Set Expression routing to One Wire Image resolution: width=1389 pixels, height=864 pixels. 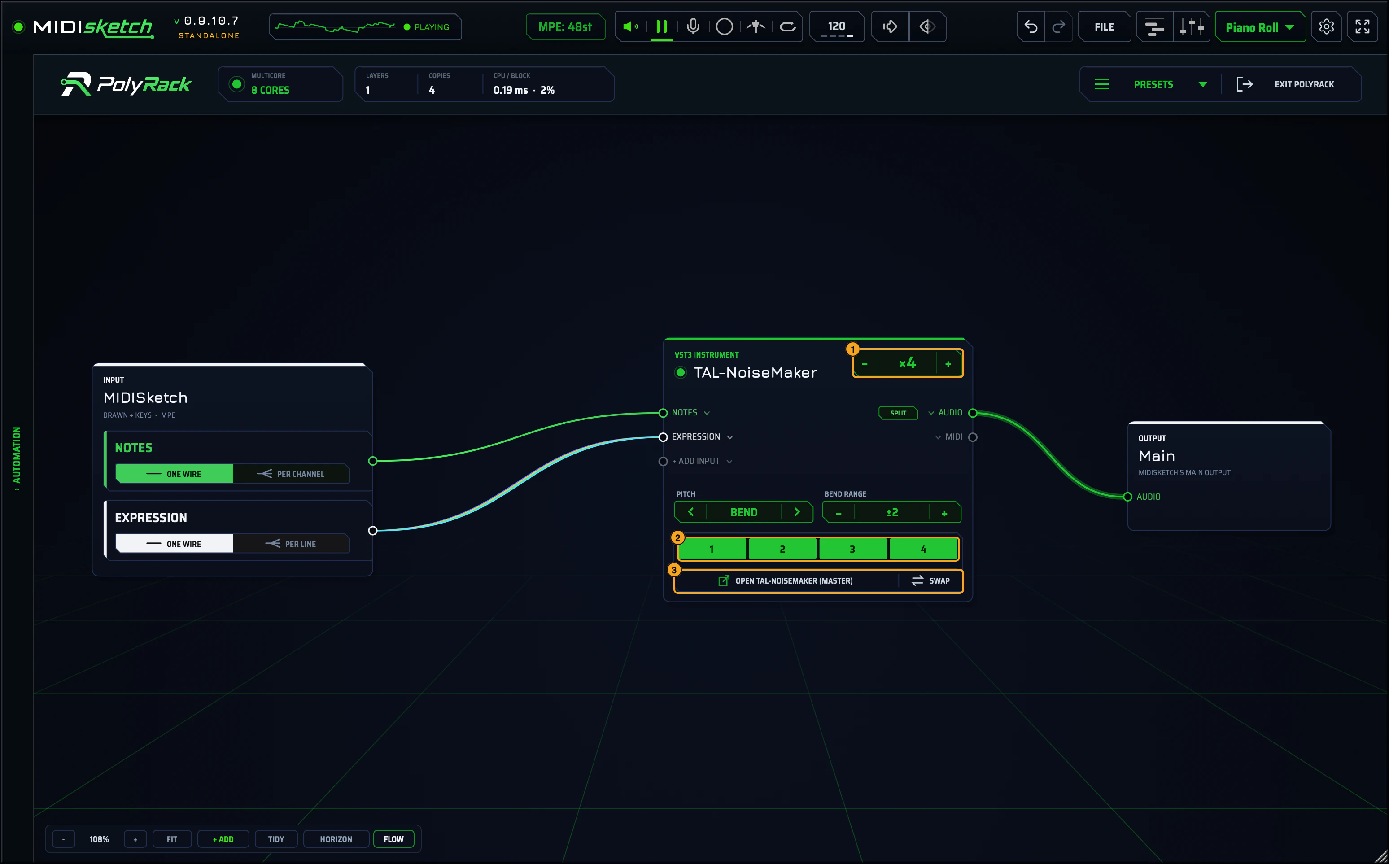(174, 543)
